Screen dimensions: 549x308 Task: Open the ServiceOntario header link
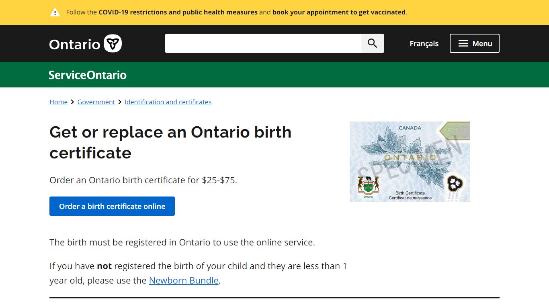88,75
